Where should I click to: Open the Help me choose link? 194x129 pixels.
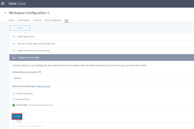point(43,86)
